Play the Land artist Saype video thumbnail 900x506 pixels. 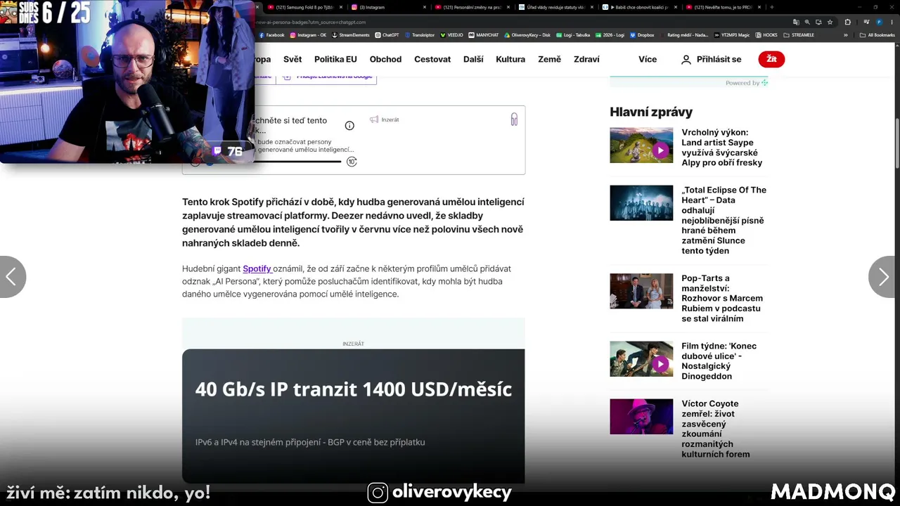click(x=641, y=145)
